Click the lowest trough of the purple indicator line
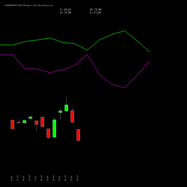The image size is (187, 187). (125, 88)
